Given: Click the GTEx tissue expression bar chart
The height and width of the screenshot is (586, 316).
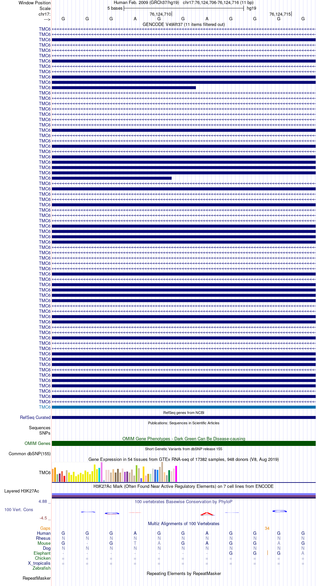Looking at the screenshot, I should [x=114, y=472].
